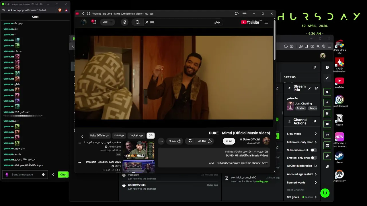
Task: Toggle Emotes-only chat switch
Action: (314, 158)
